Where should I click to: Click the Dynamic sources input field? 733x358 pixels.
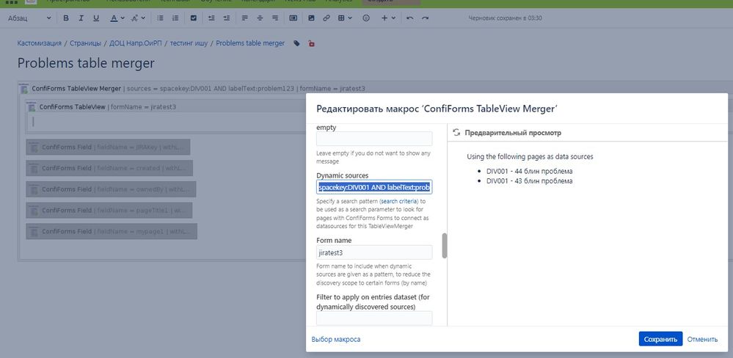click(x=374, y=187)
